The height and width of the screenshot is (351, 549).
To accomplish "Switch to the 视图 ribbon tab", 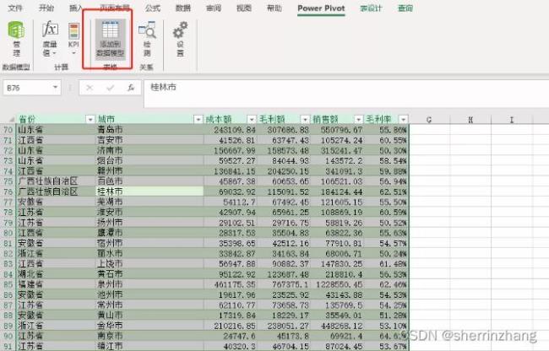I will coord(244,8).
